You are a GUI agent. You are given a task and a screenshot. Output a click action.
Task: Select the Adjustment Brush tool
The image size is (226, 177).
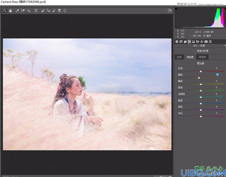[54, 11]
